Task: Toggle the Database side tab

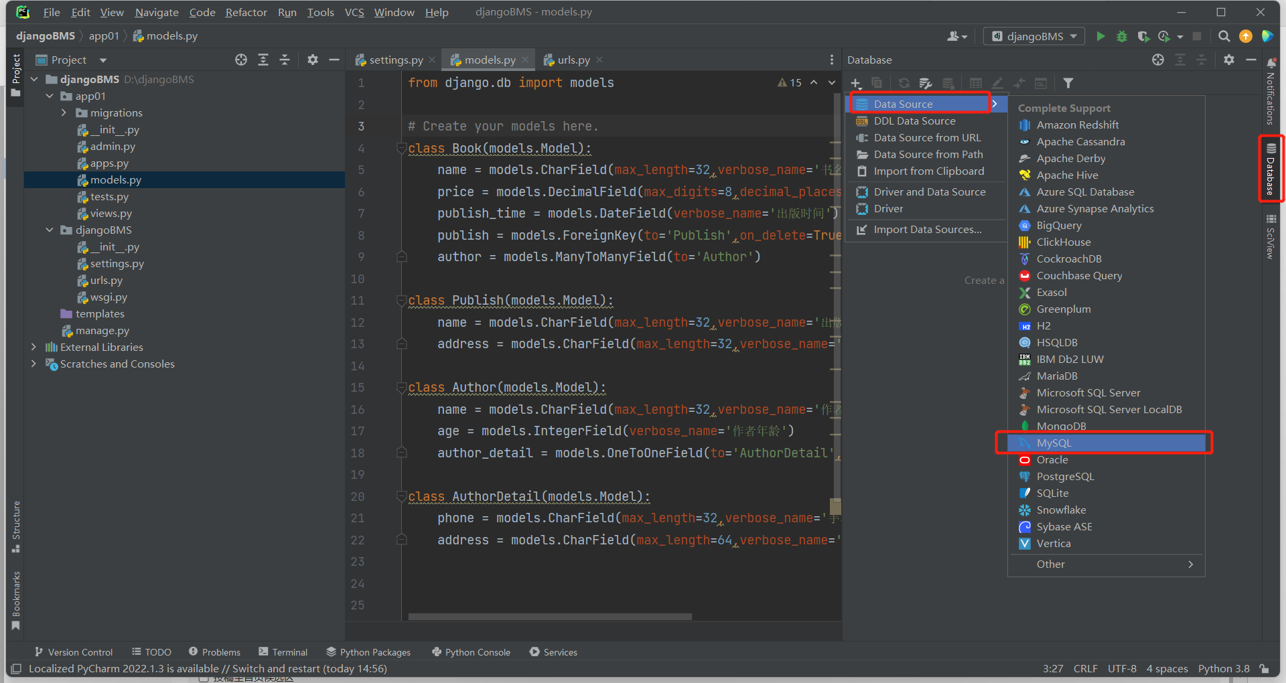Action: (1271, 169)
